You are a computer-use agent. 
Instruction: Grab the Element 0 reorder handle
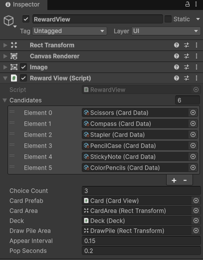[x=12, y=112]
